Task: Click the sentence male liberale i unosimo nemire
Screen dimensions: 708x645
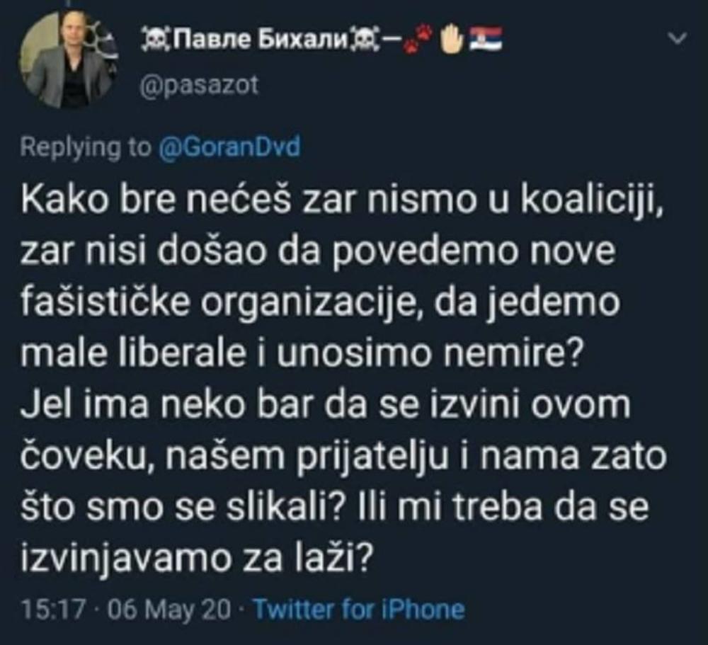Action: pos(301,354)
